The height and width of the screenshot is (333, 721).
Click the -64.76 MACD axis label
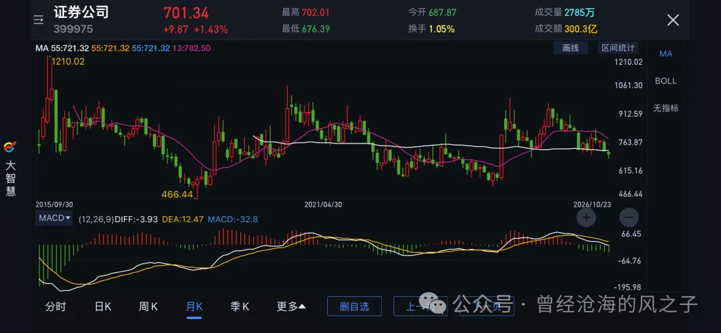tap(630, 261)
